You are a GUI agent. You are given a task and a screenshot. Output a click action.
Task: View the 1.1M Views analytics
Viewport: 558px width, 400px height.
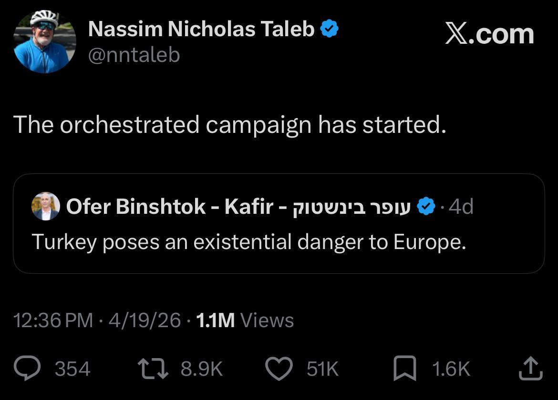pos(245,320)
